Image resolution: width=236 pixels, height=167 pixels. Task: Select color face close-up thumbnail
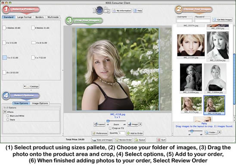click(191, 45)
